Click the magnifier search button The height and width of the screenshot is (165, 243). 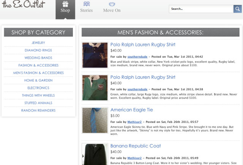(237, 9)
